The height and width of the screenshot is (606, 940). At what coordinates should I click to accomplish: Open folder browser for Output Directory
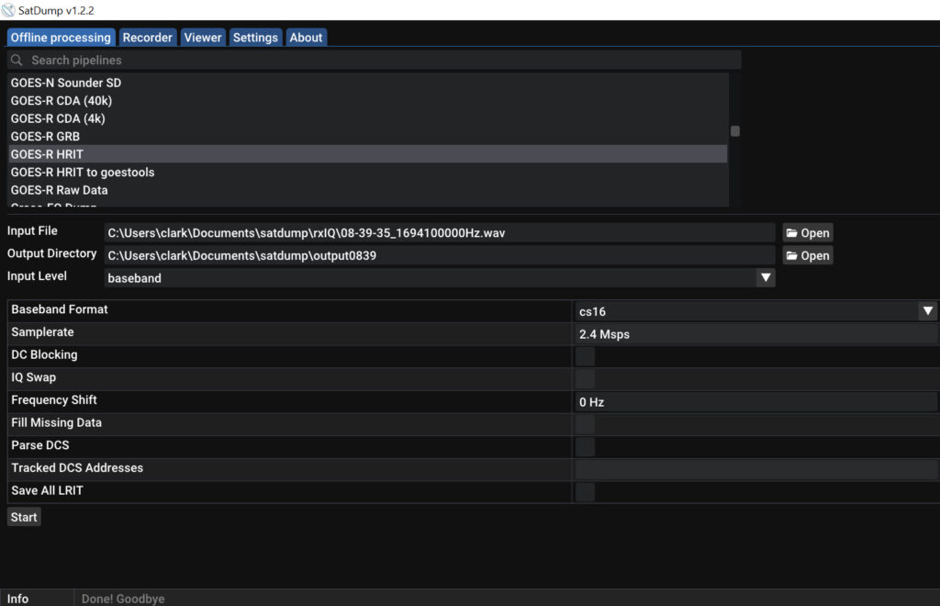tap(807, 256)
